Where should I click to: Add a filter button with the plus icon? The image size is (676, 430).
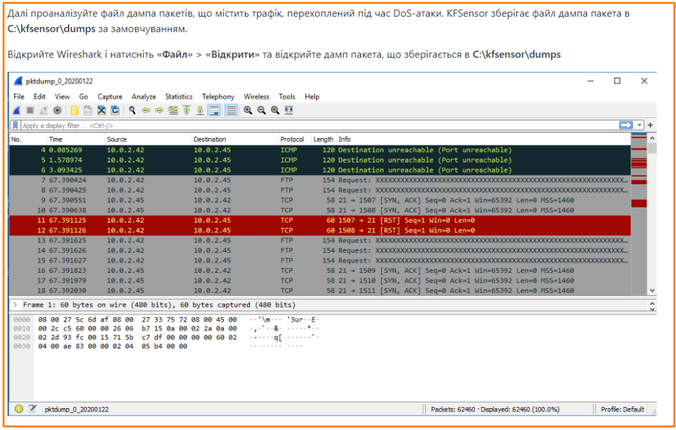click(650, 125)
